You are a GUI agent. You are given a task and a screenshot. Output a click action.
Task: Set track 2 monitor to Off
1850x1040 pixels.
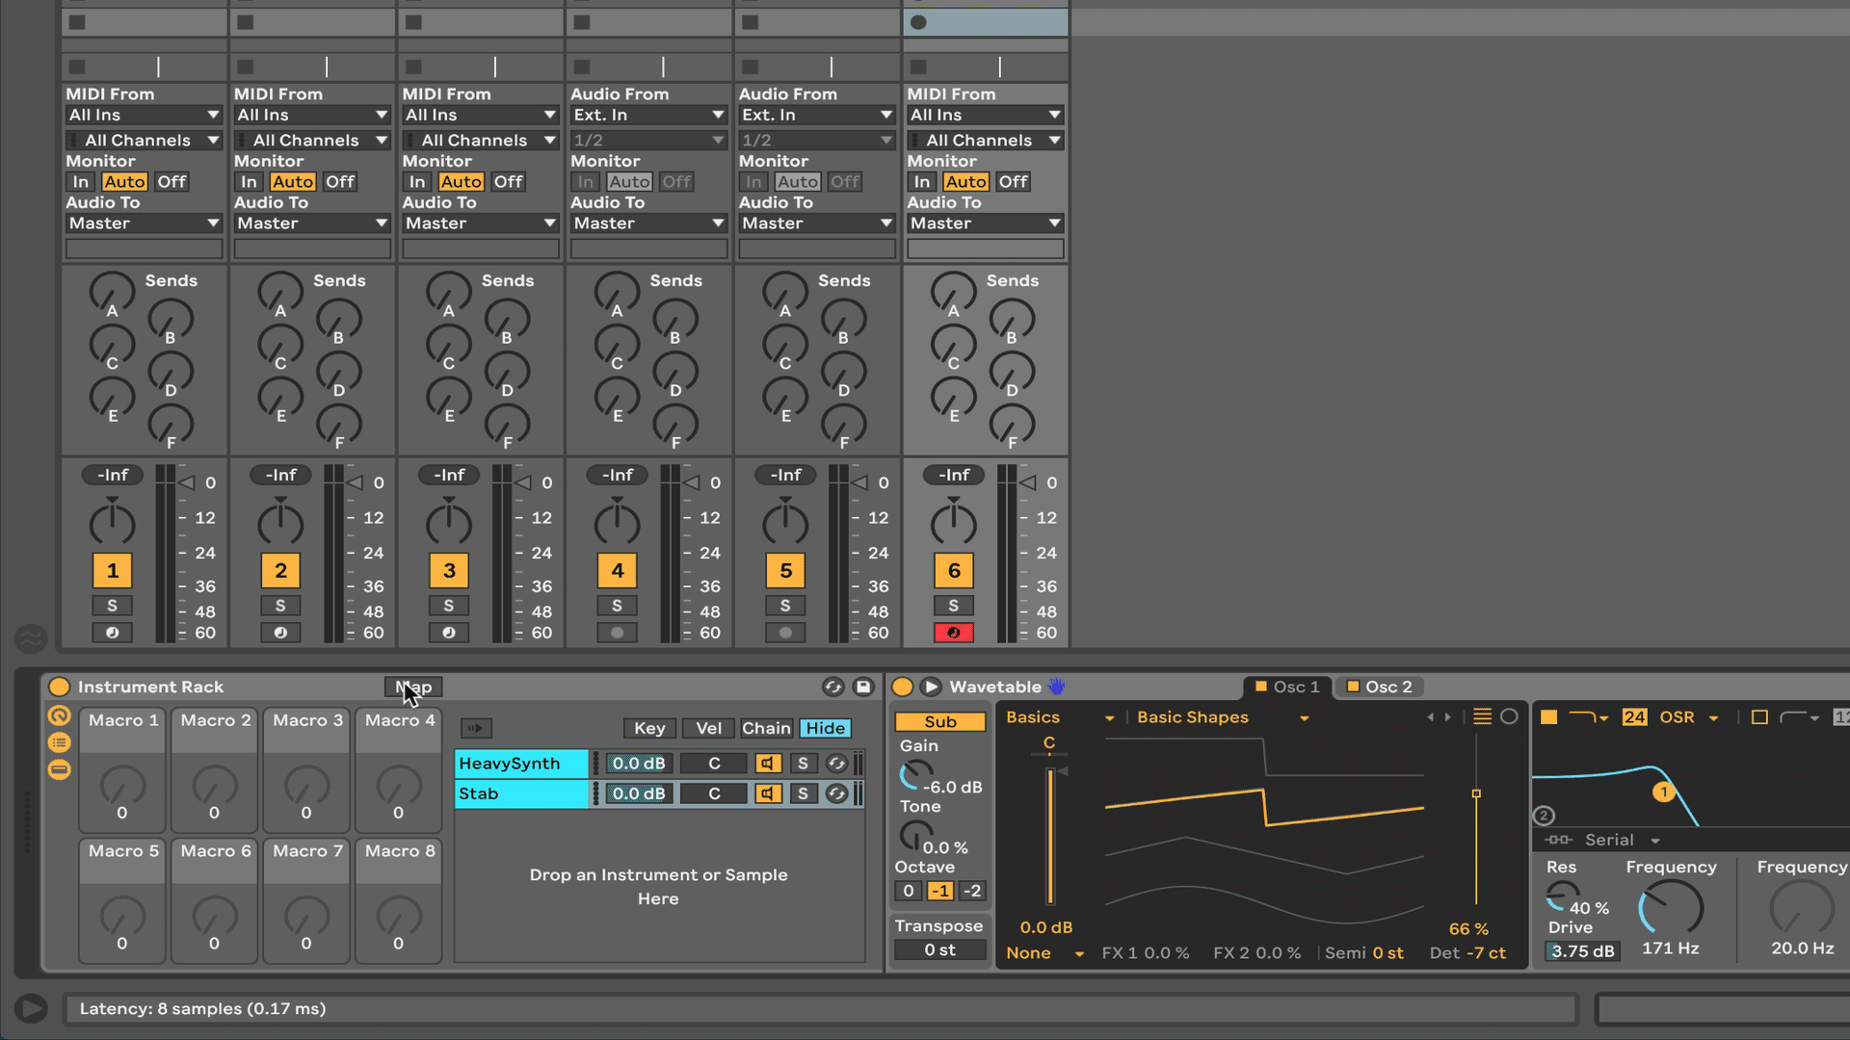340,182
